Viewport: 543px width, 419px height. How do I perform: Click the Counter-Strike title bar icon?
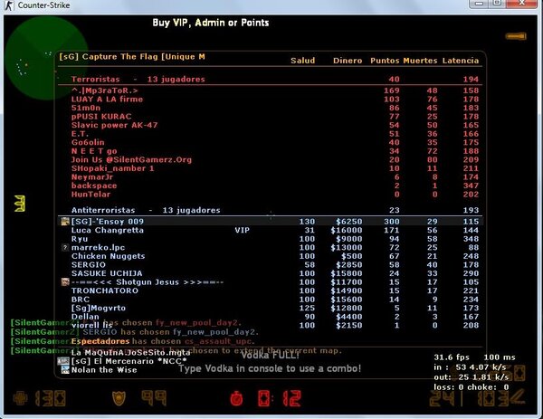pos(9,5)
